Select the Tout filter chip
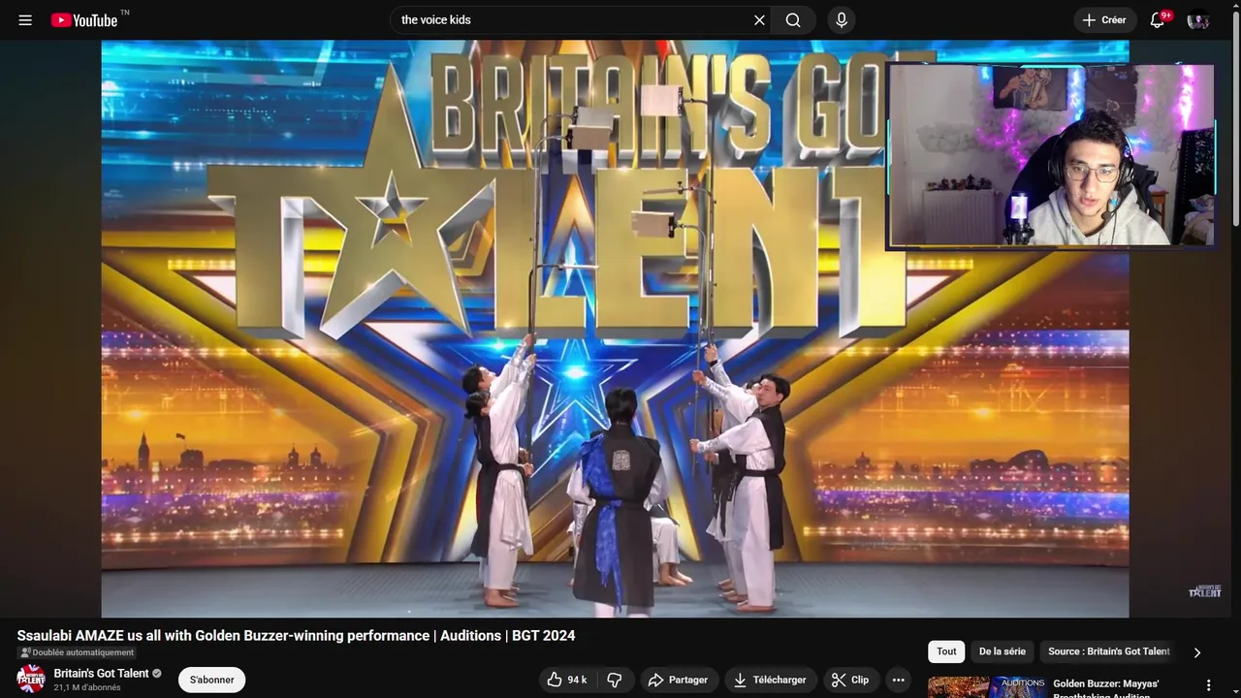Screen dimensions: 1241x698 pos(946,651)
